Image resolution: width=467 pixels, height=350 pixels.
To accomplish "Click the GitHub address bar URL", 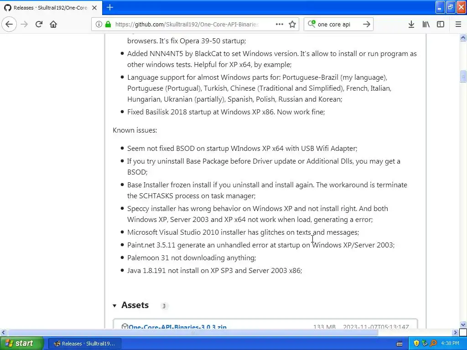I will [x=187, y=25].
